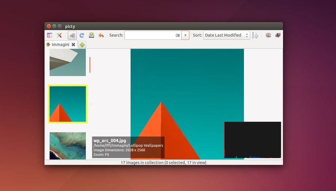Click the blue refresh collection icon

82,35
